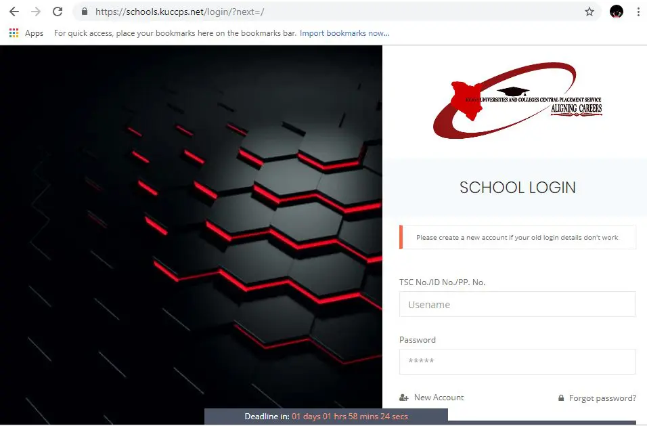Click the Forgot password? link
The image size is (647, 426).
click(602, 398)
